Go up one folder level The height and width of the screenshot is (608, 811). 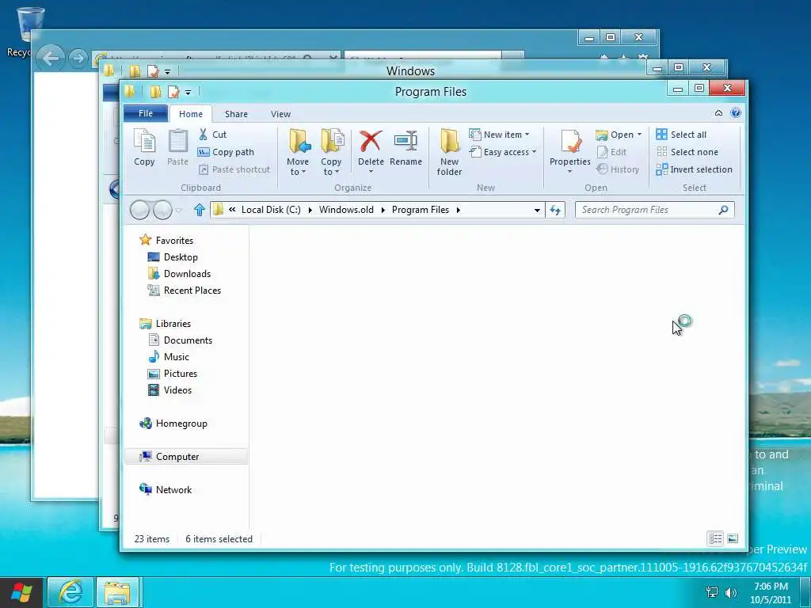click(199, 210)
